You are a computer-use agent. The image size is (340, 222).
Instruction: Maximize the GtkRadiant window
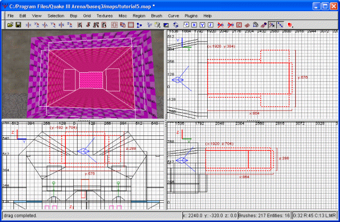coord(325,6)
